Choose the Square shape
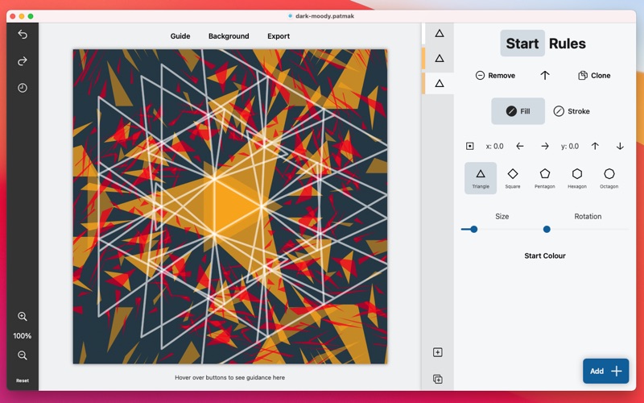The width and height of the screenshot is (644, 403). 513,178
